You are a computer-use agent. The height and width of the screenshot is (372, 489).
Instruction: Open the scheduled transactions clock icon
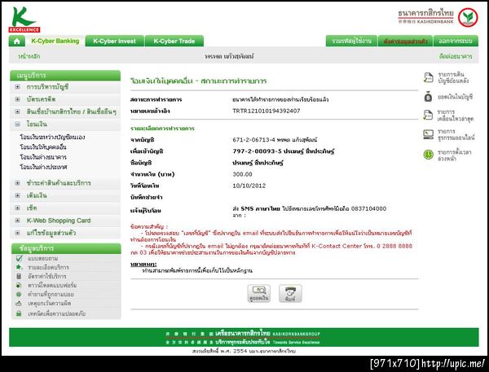(x=429, y=155)
